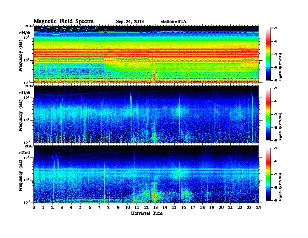Click hour label "12" on time axis
The width and height of the screenshot is (308, 238).
pyautogui.click(x=146, y=207)
